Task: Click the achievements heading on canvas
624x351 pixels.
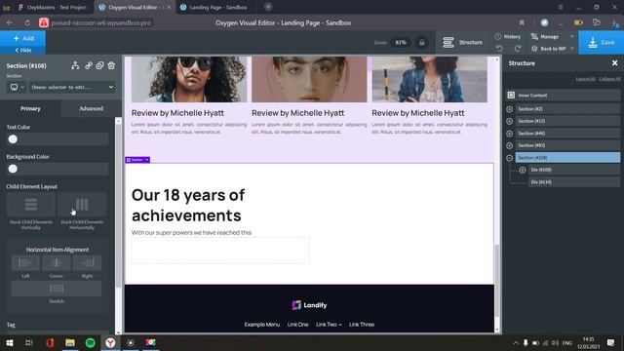Action: 188,205
